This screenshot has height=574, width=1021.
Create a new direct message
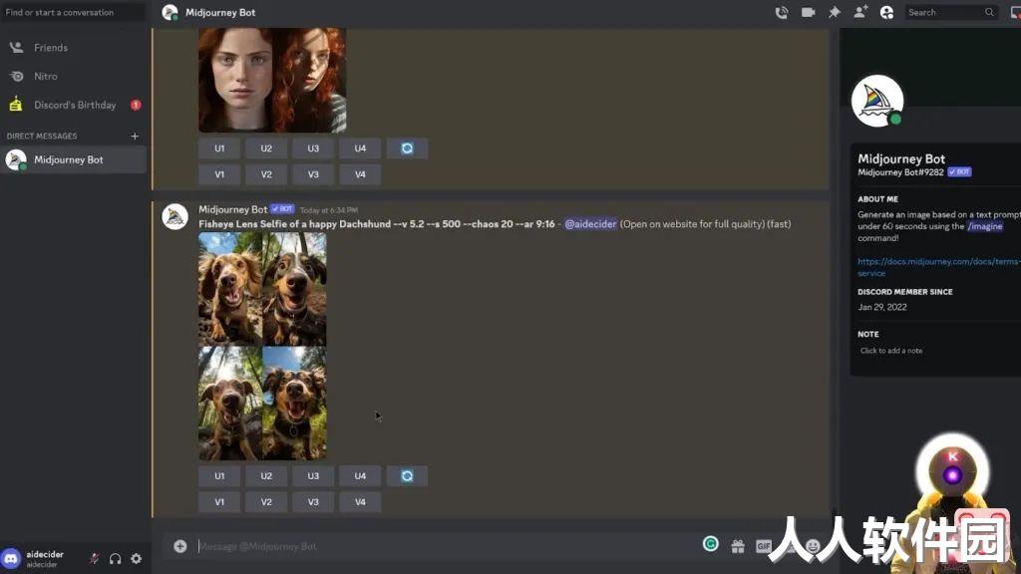pos(135,136)
